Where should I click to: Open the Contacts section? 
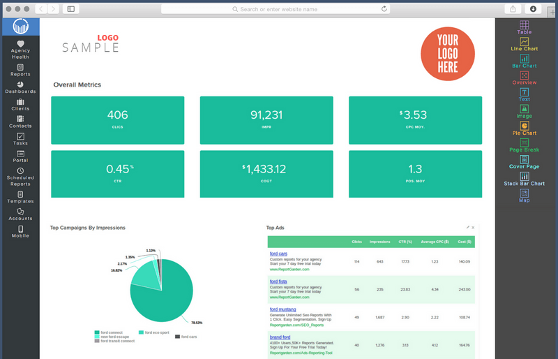coord(20,122)
